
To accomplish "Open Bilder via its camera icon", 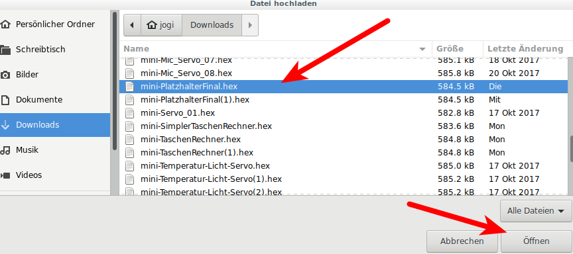I will [x=5, y=75].
